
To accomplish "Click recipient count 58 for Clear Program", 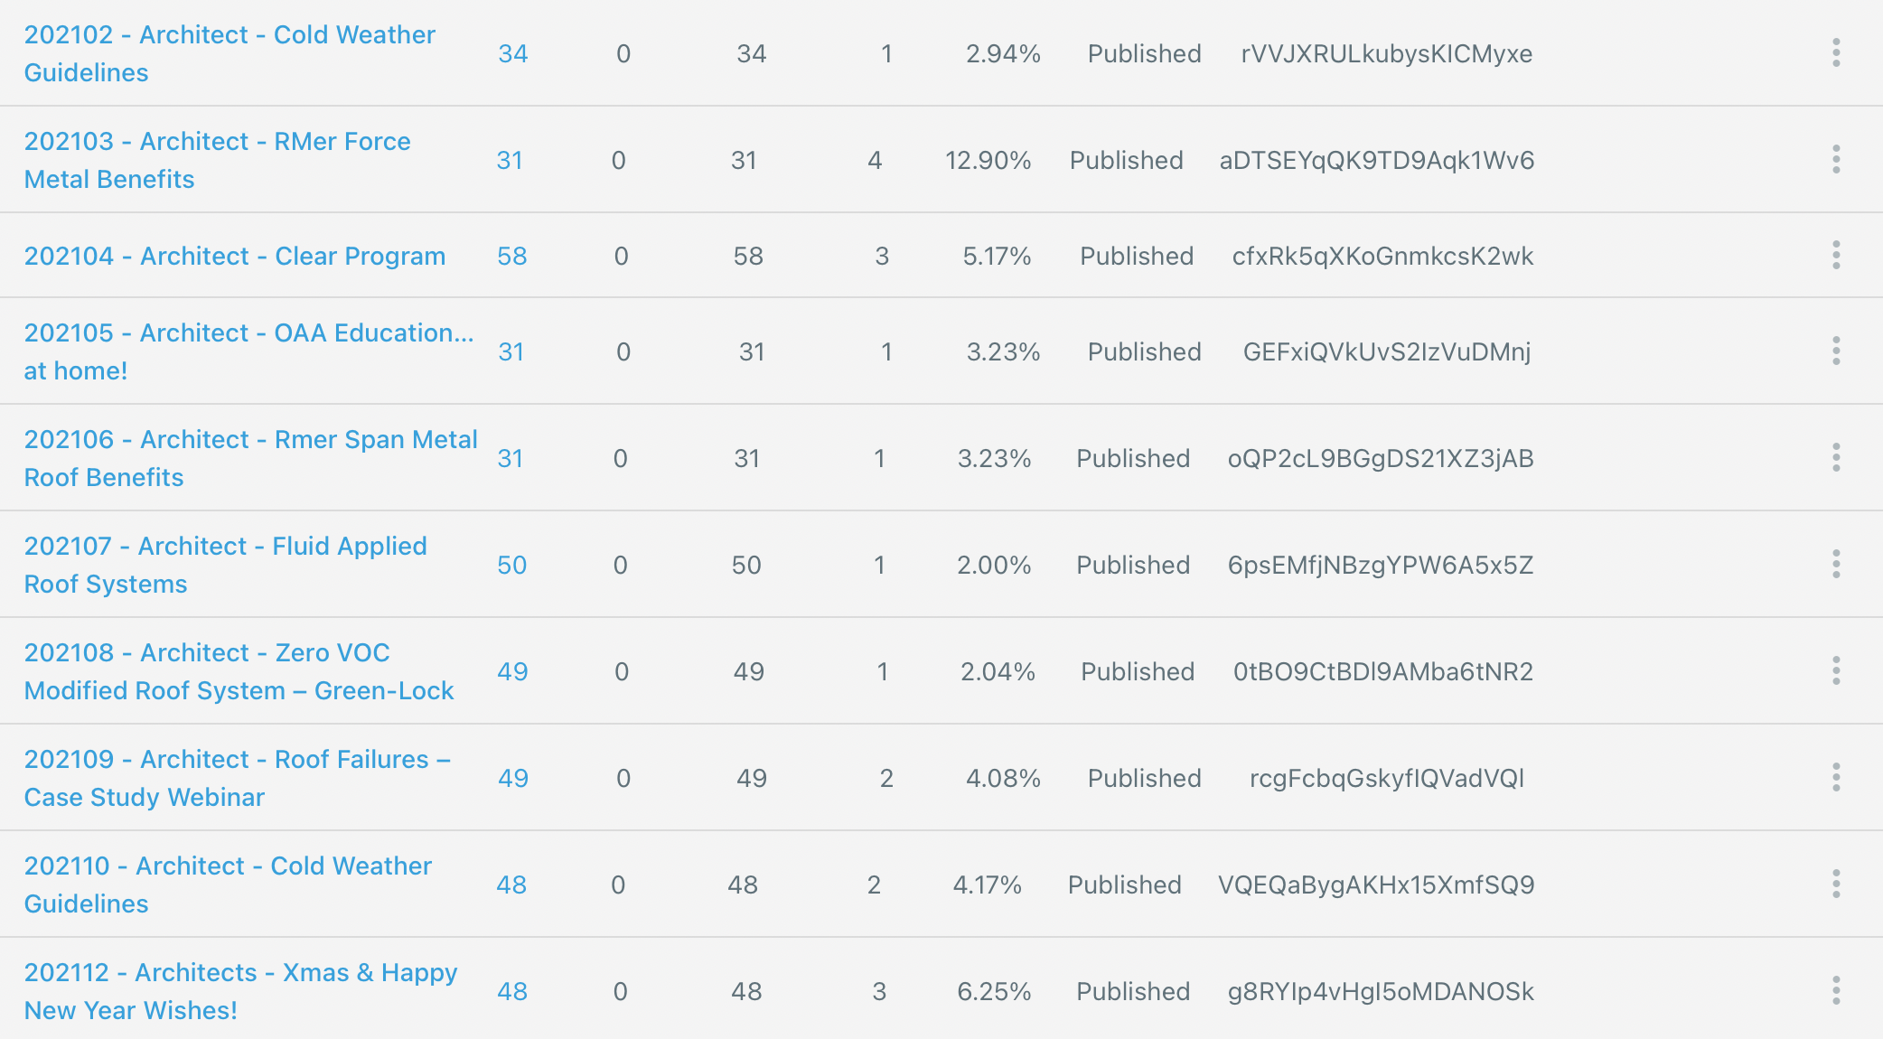I will (511, 257).
